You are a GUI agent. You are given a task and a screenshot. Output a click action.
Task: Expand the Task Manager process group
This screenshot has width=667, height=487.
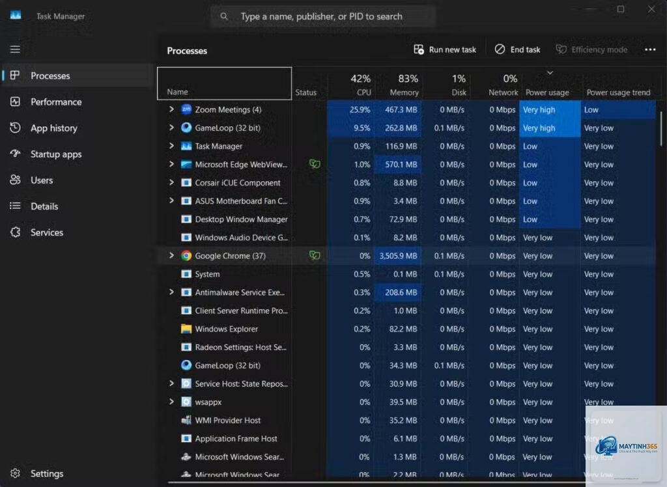click(x=171, y=146)
